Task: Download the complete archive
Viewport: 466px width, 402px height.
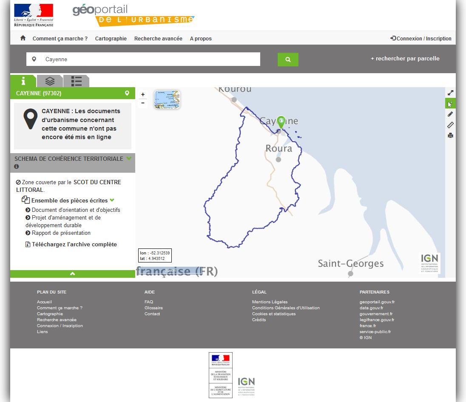Action: pyautogui.click(x=74, y=245)
